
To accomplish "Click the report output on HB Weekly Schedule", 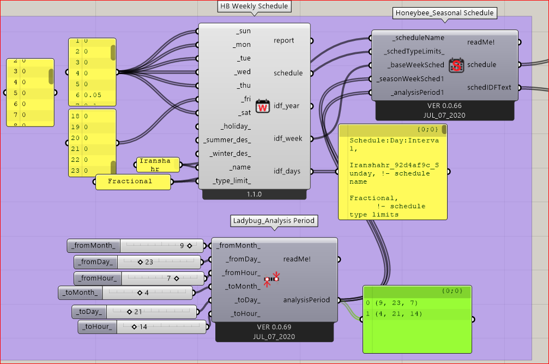I will [x=283, y=41].
